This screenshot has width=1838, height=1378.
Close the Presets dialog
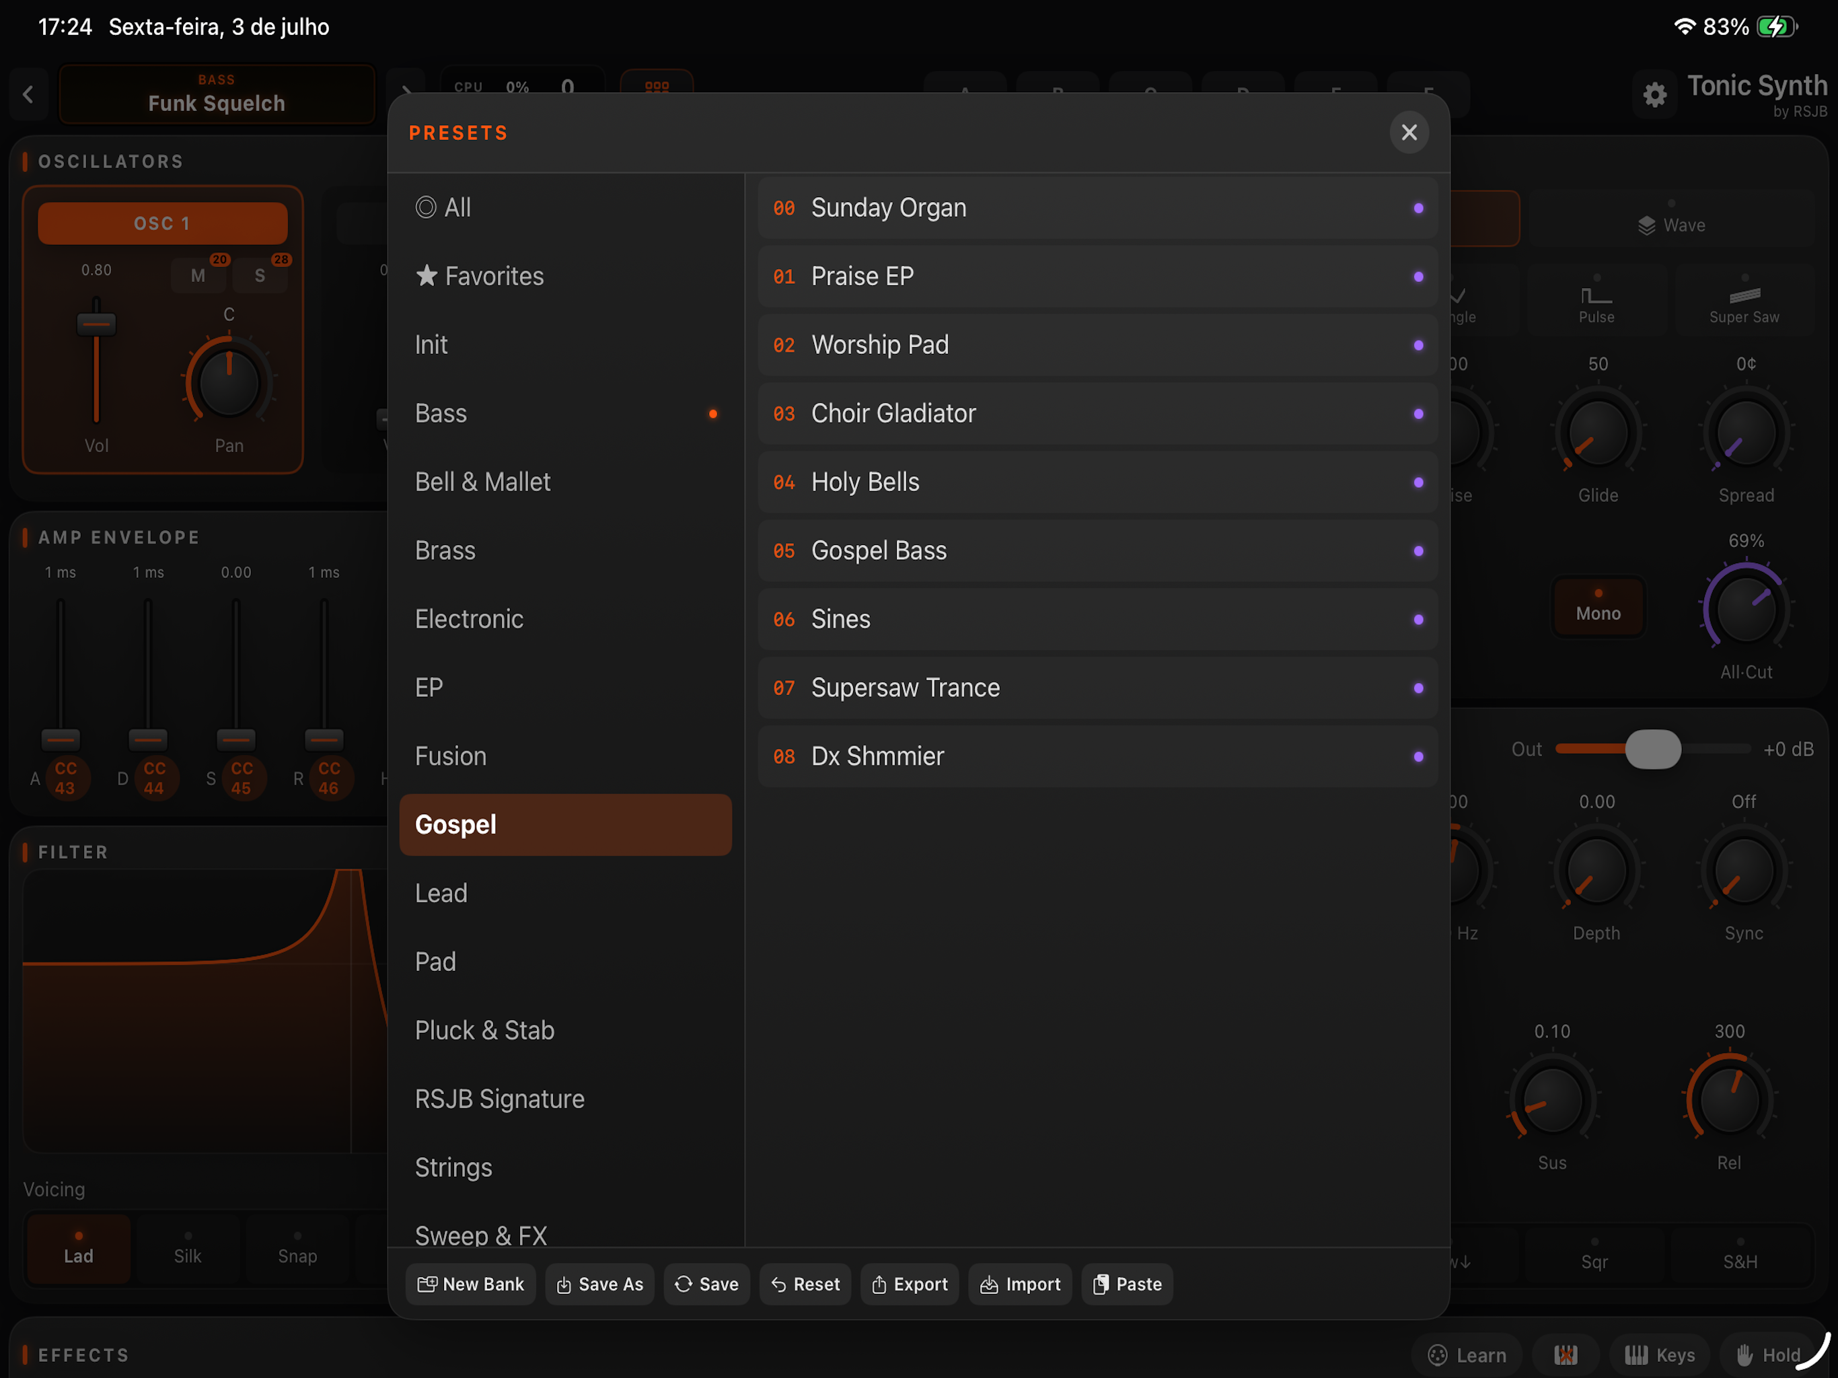[x=1408, y=132]
